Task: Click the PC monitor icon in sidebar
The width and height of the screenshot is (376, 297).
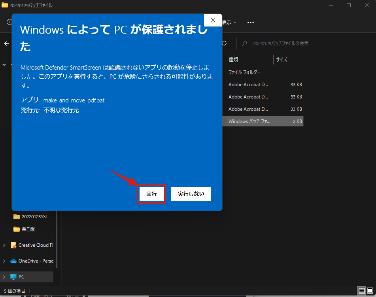Action: 13,277
